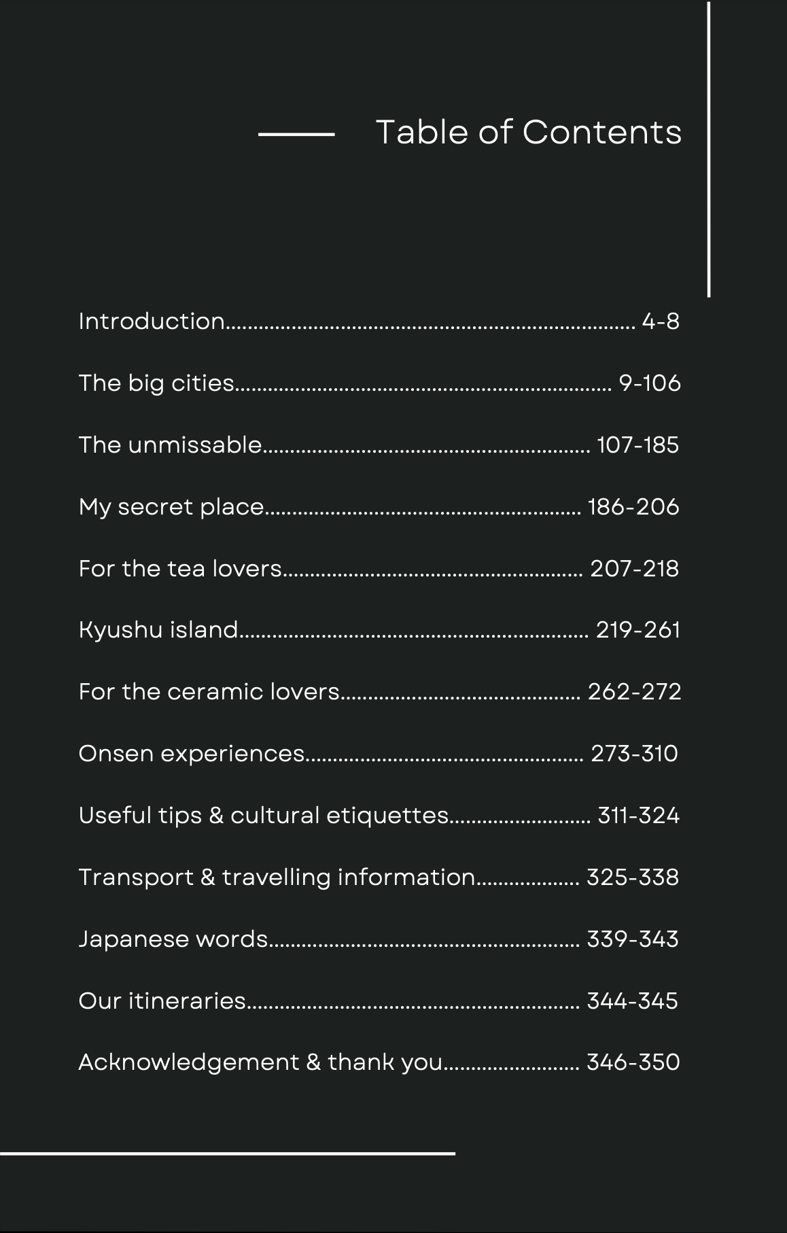Select The unmissable chapter title
This screenshot has height=1233, width=787.
(x=170, y=445)
